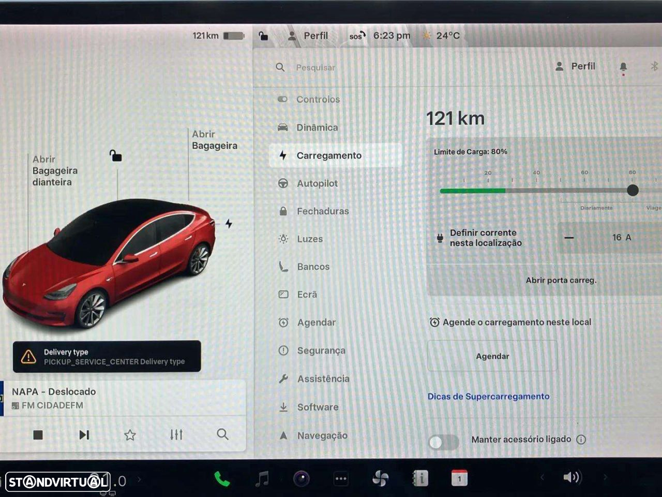Open all apps three-dots icon
Viewport: 662px width, 497px height.
(x=341, y=479)
